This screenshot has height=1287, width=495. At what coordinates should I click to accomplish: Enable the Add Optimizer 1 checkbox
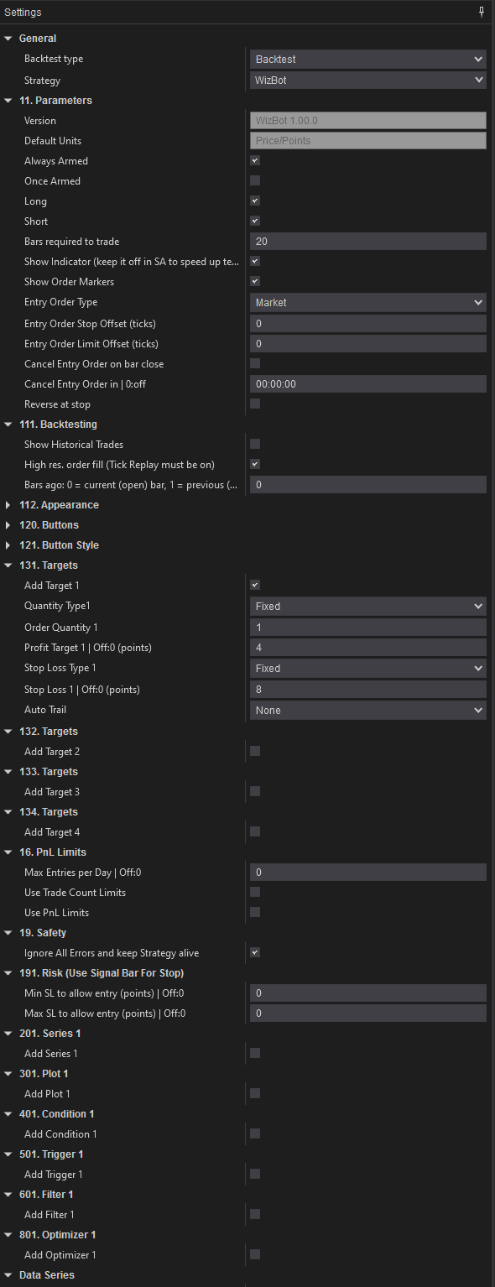coord(255,1254)
